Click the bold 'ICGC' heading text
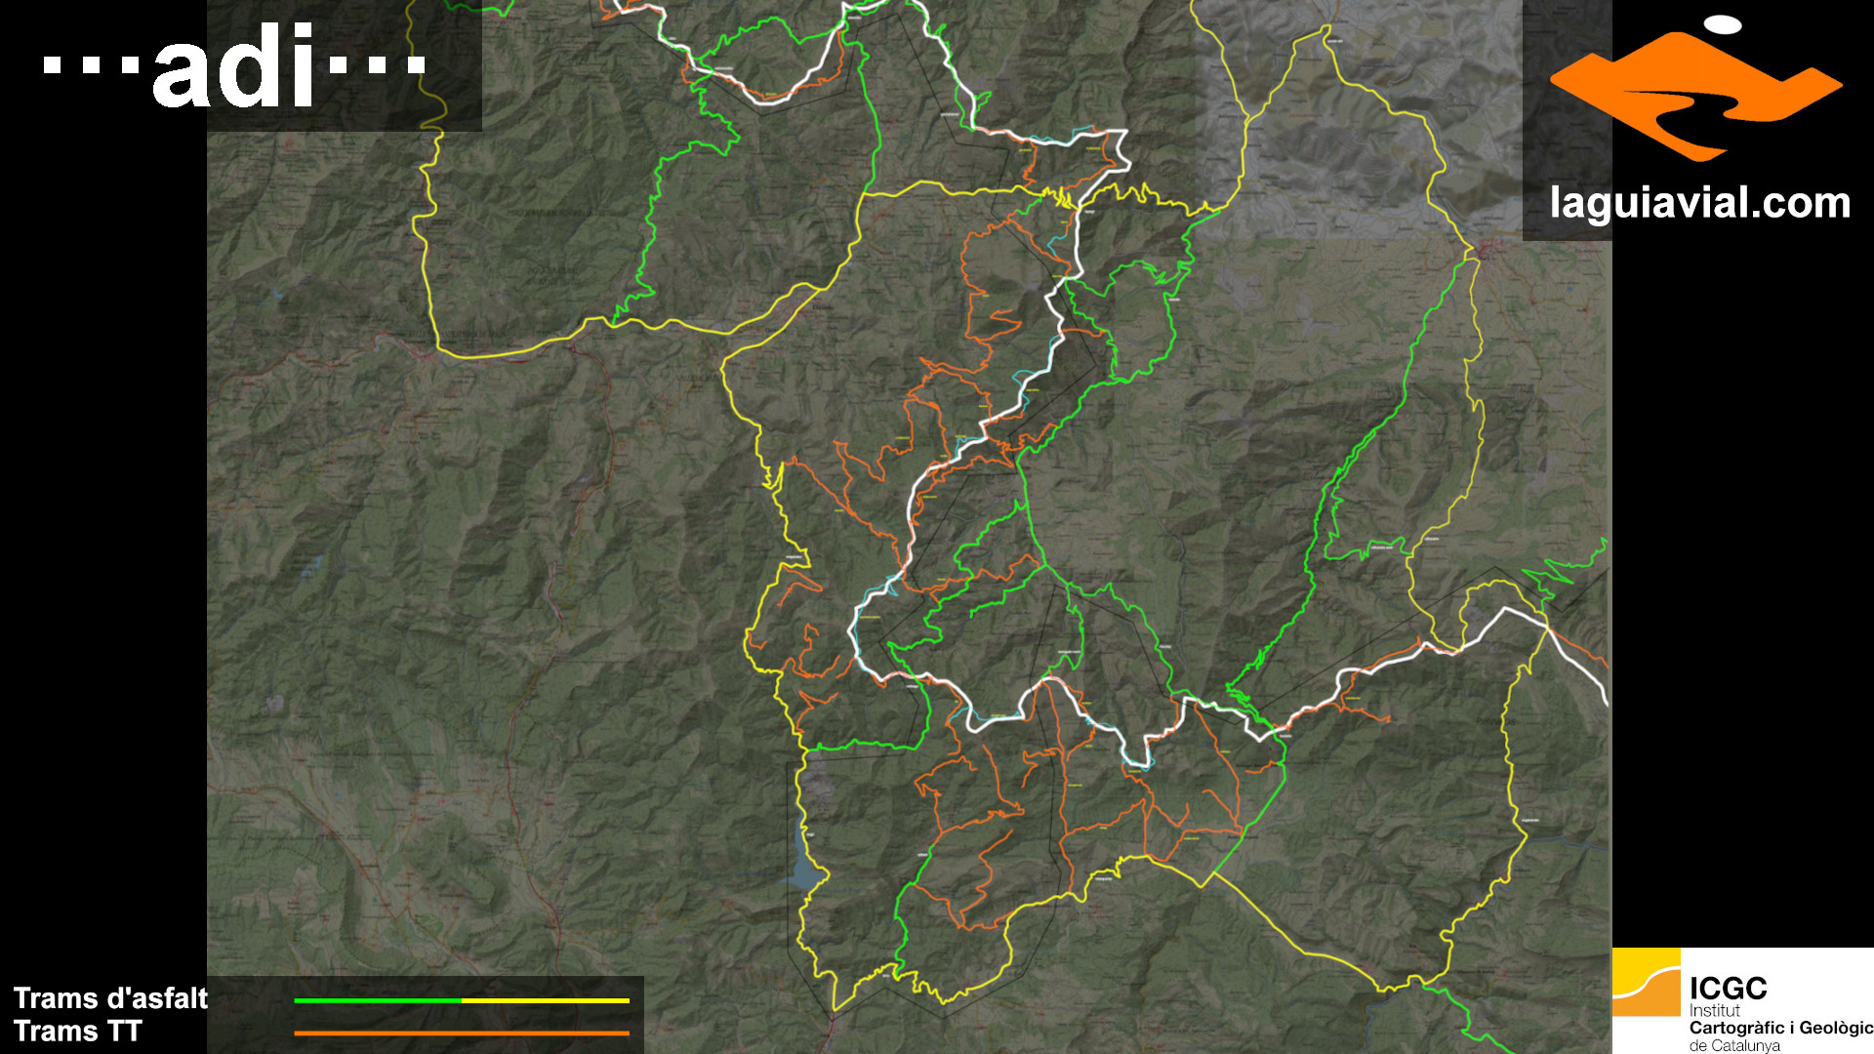The height and width of the screenshot is (1054, 1874). [x=1728, y=989]
